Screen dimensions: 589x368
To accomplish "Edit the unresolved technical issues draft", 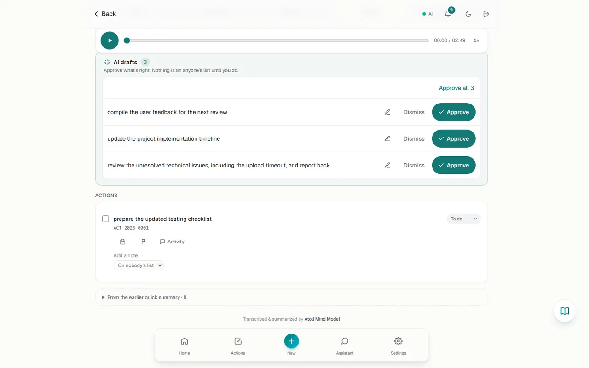I will 387,166.
